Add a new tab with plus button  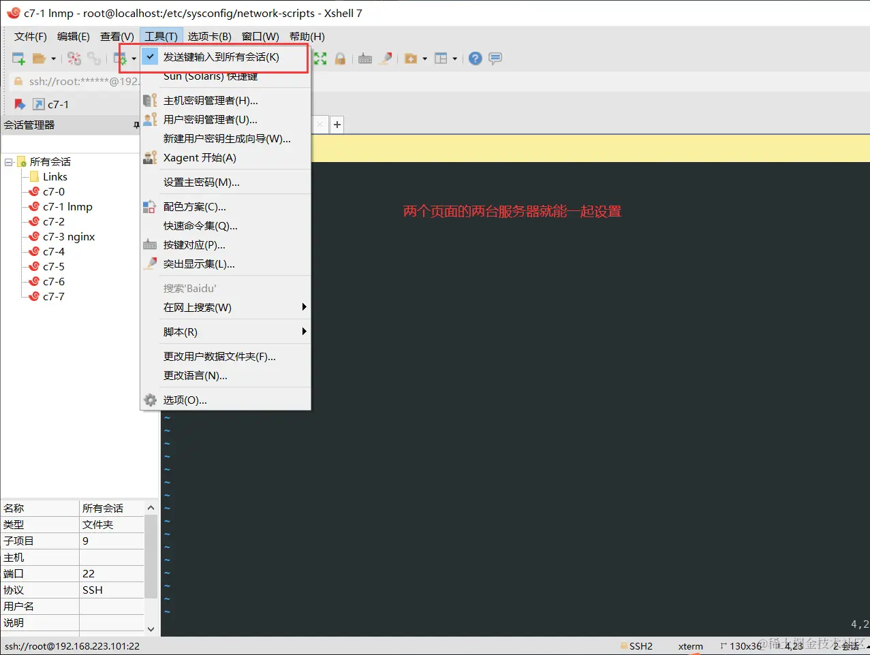(337, 125)
